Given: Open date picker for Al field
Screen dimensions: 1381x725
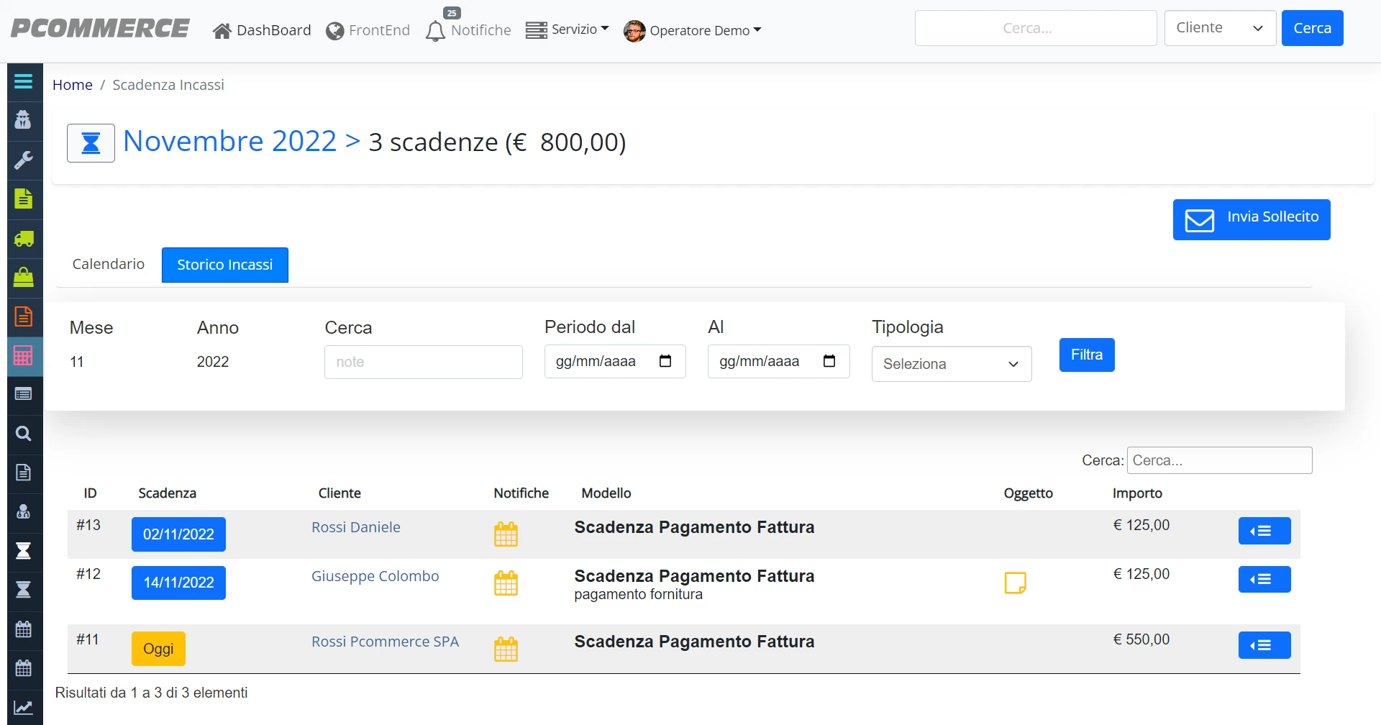Looking at the screenshot, I should click(829, 361).
